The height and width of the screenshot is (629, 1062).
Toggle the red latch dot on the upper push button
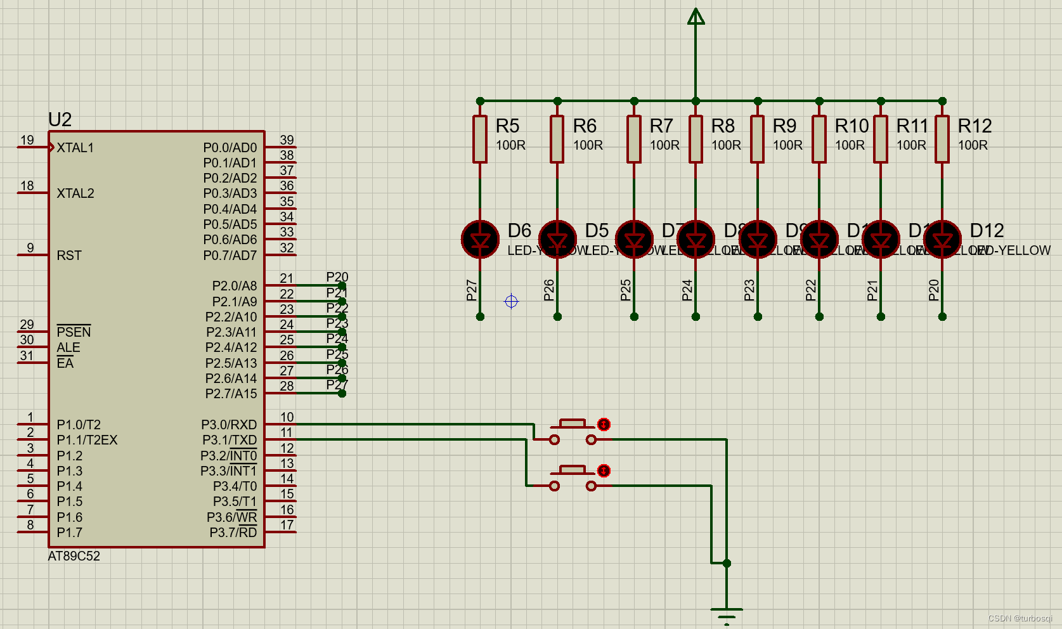(604, 424)
